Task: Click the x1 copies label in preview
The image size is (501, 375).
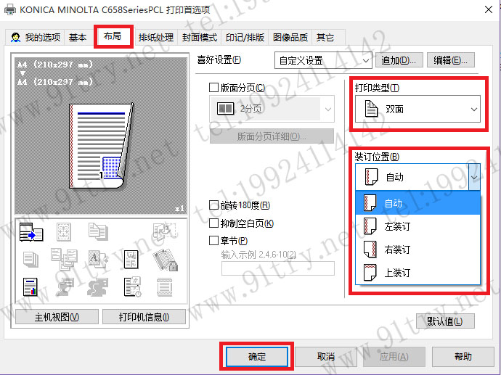Action: click(x=179, y=208)
